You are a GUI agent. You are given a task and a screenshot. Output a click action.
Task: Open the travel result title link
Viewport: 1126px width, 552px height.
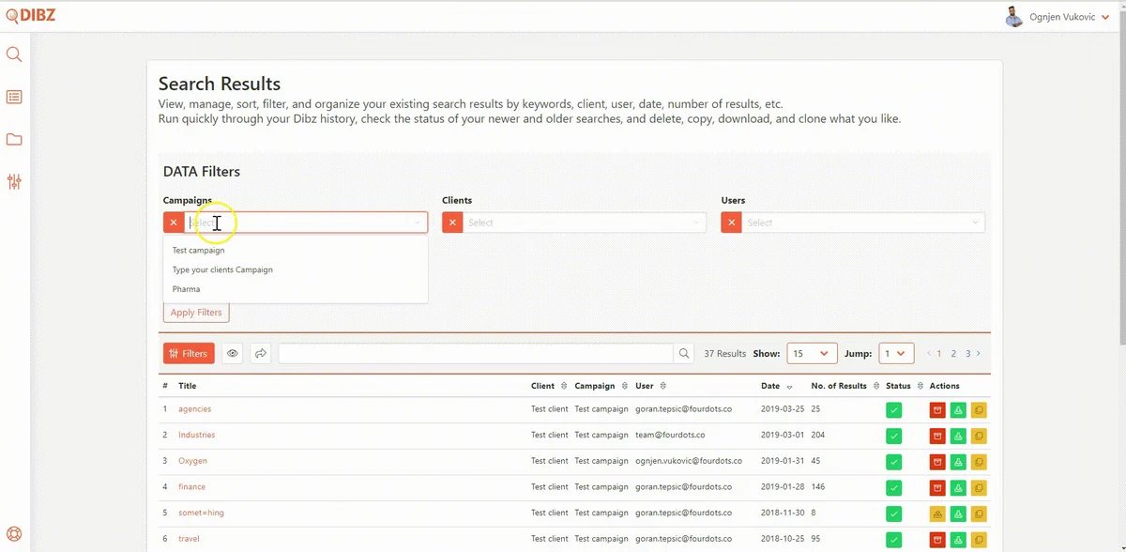(189, 539)
